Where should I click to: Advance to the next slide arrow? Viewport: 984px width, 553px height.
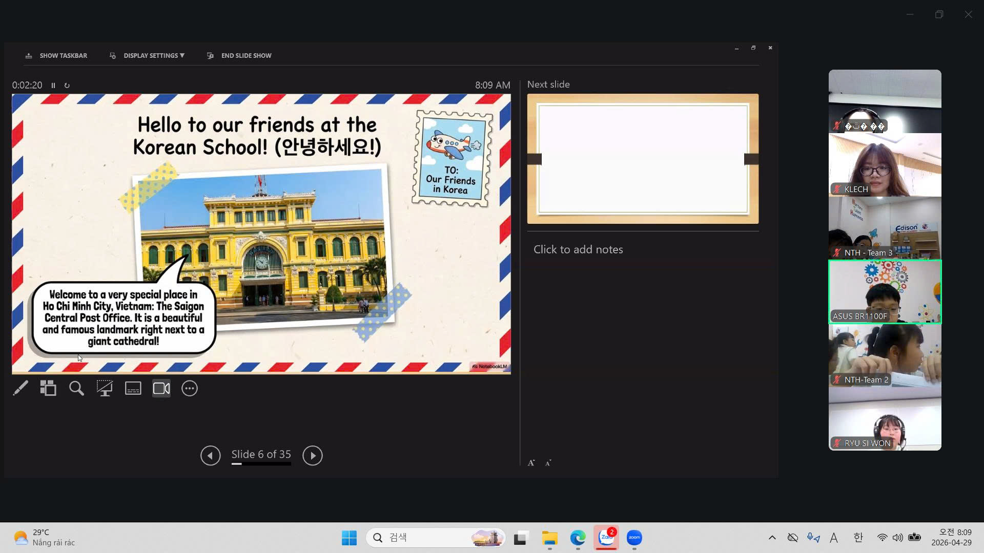313,456
